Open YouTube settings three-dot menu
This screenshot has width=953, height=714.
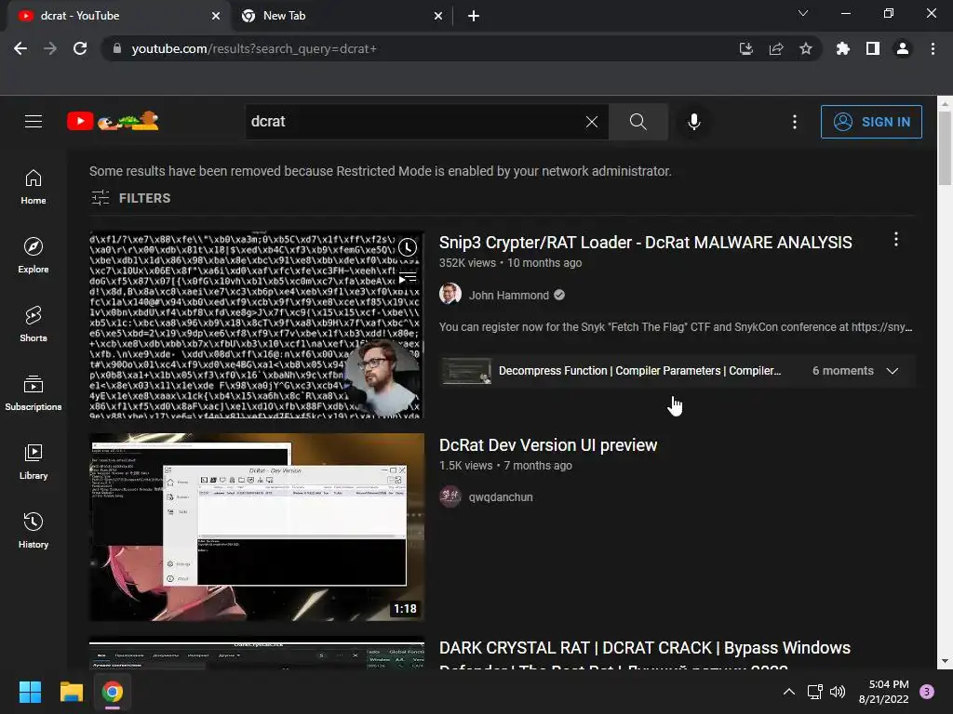[x=795, y=122]
